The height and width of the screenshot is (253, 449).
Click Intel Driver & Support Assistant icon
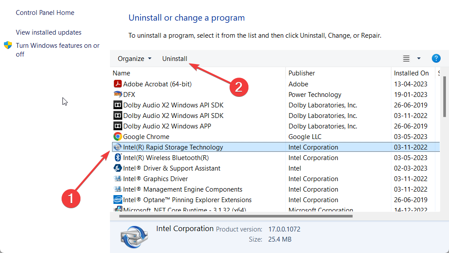(117, 168)
